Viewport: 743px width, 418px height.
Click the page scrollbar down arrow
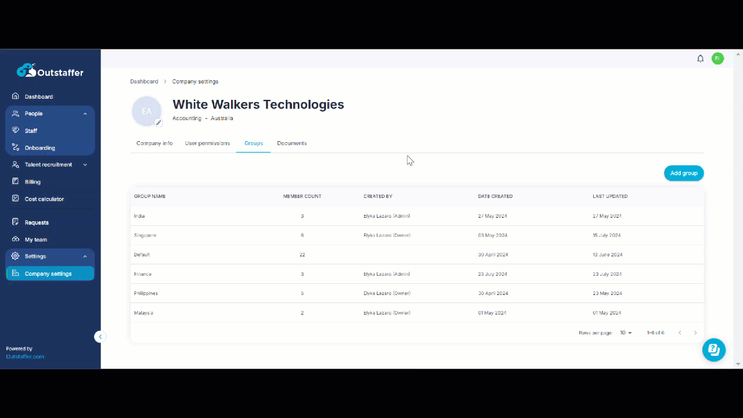click(x=738, y=364)
